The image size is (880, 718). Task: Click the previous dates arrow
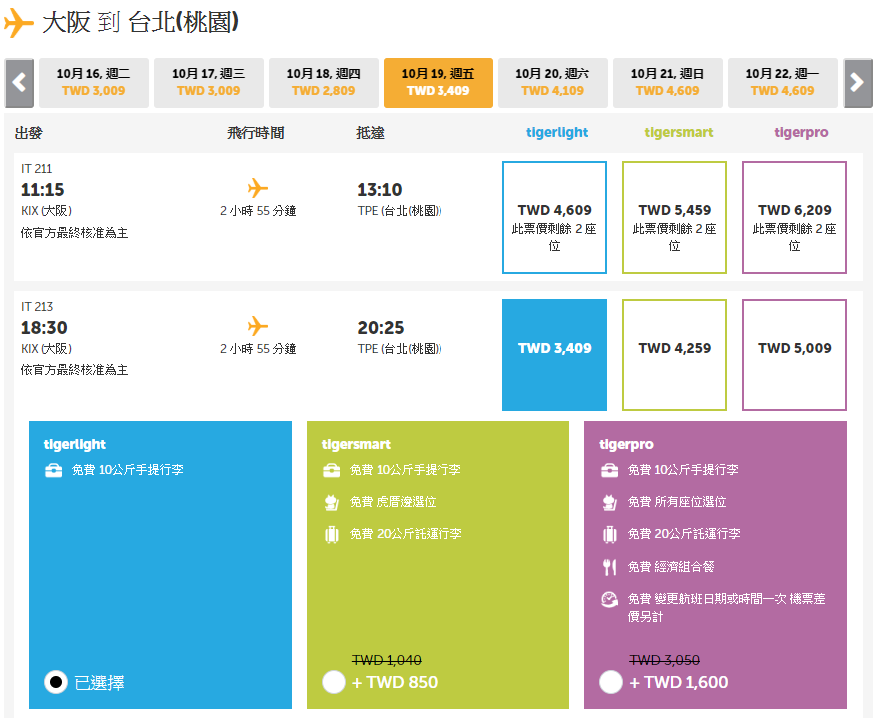[20, 83]
